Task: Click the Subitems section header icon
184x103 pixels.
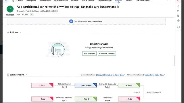Action: pyautogui.click(x=8, y=32)
